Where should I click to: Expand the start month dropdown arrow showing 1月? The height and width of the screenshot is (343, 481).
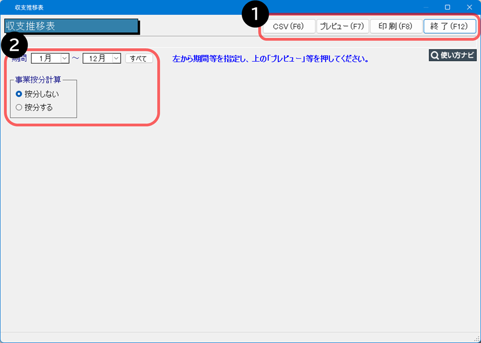tap(65, 58)
